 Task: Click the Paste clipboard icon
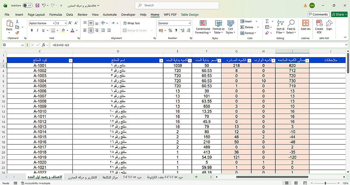click(x=9, y=23)
